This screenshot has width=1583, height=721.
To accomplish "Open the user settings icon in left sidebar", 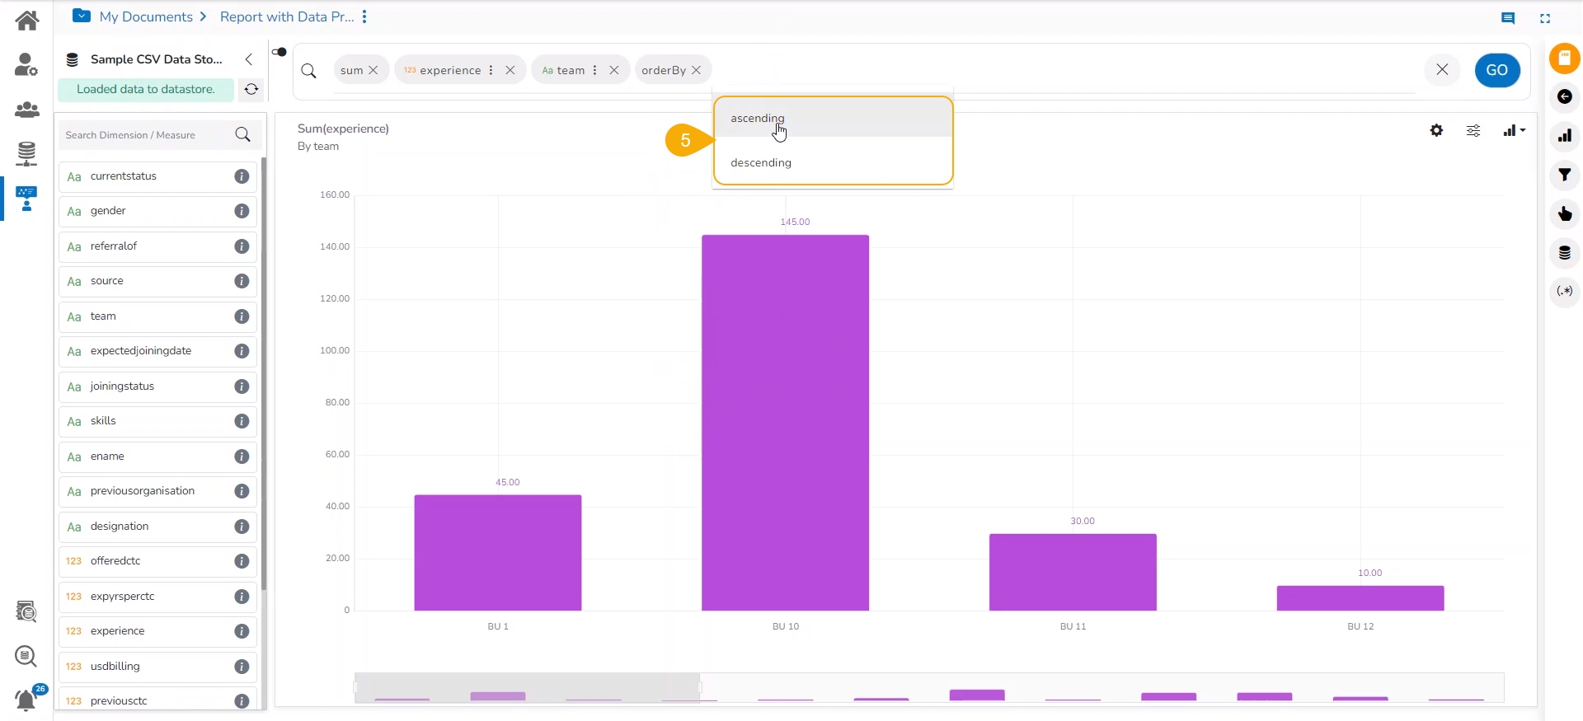I will [26, 64].
